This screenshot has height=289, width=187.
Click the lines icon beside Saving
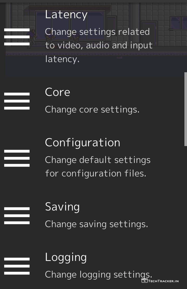click(x=17, y=215)
